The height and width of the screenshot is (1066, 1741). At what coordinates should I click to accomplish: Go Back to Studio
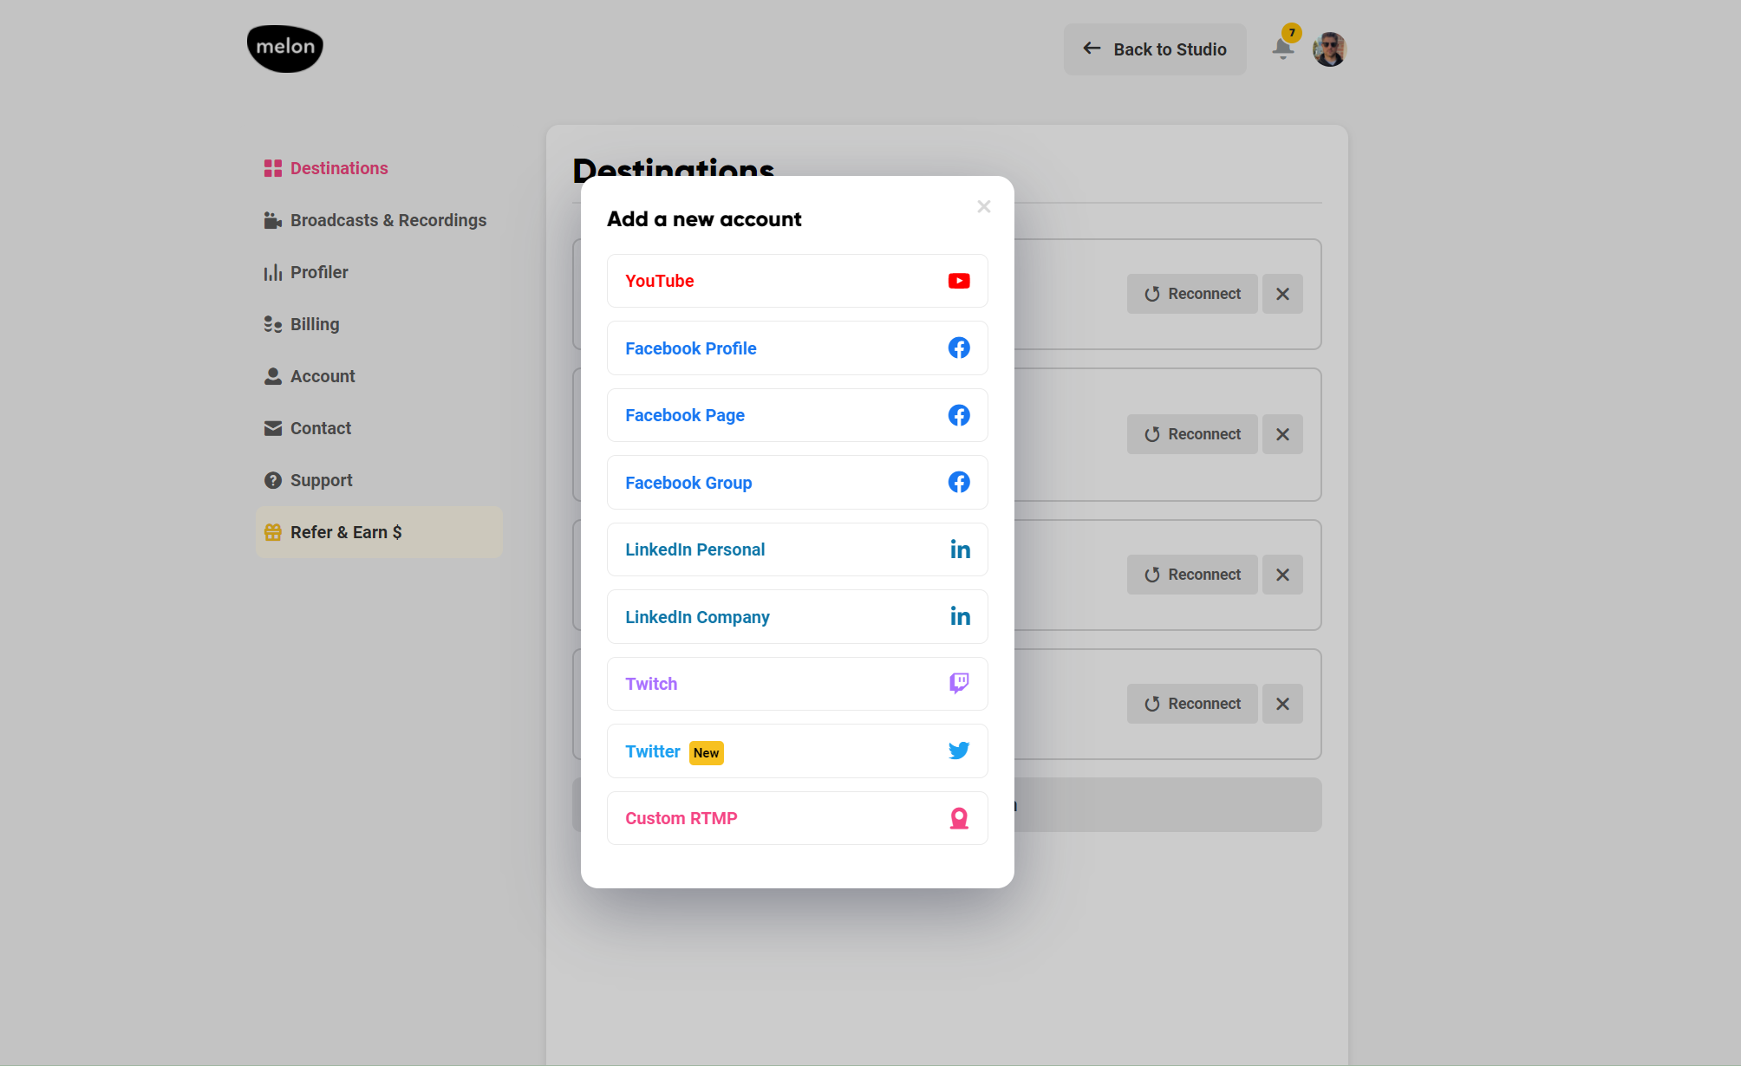coord(1155,49)
